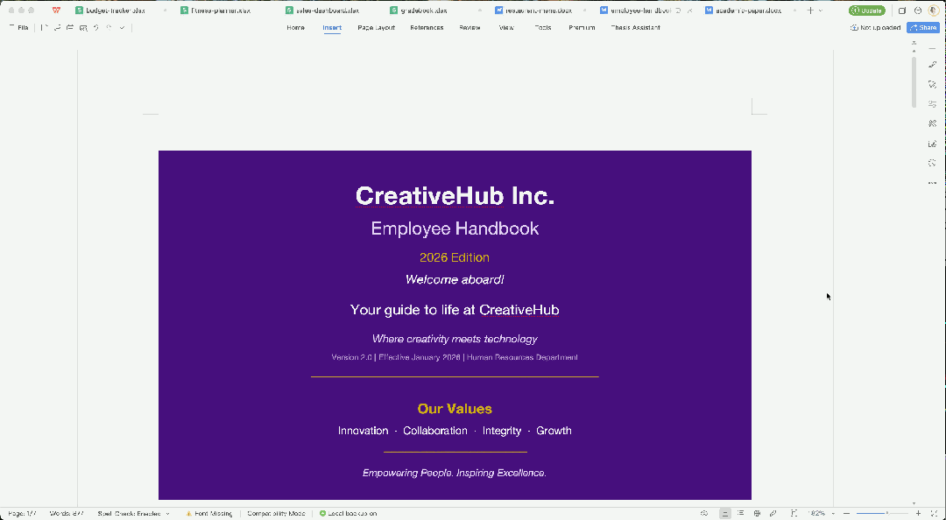Viewport: 946px width, 520px height.
Task: Click the Not uploaded cloud status
Action: (x=875, y=28)
